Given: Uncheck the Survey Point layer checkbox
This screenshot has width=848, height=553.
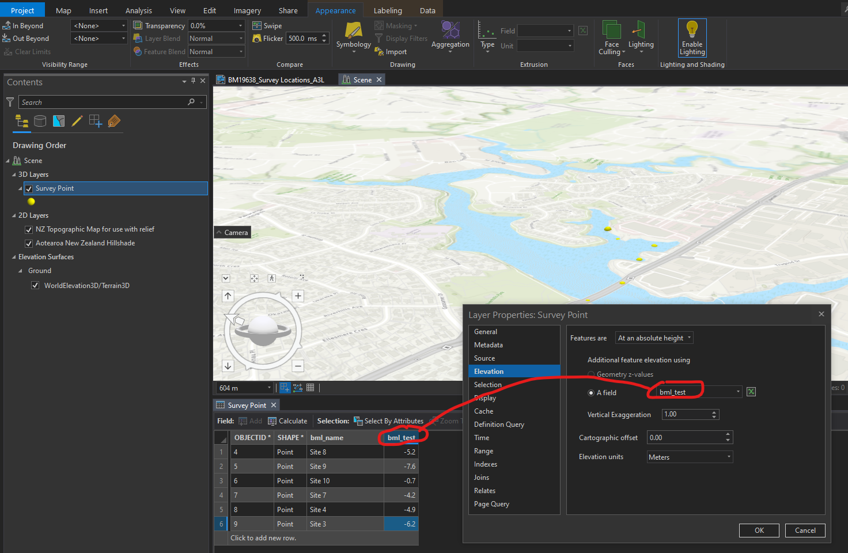Looking at the screenshot, I should coord(29,188).
